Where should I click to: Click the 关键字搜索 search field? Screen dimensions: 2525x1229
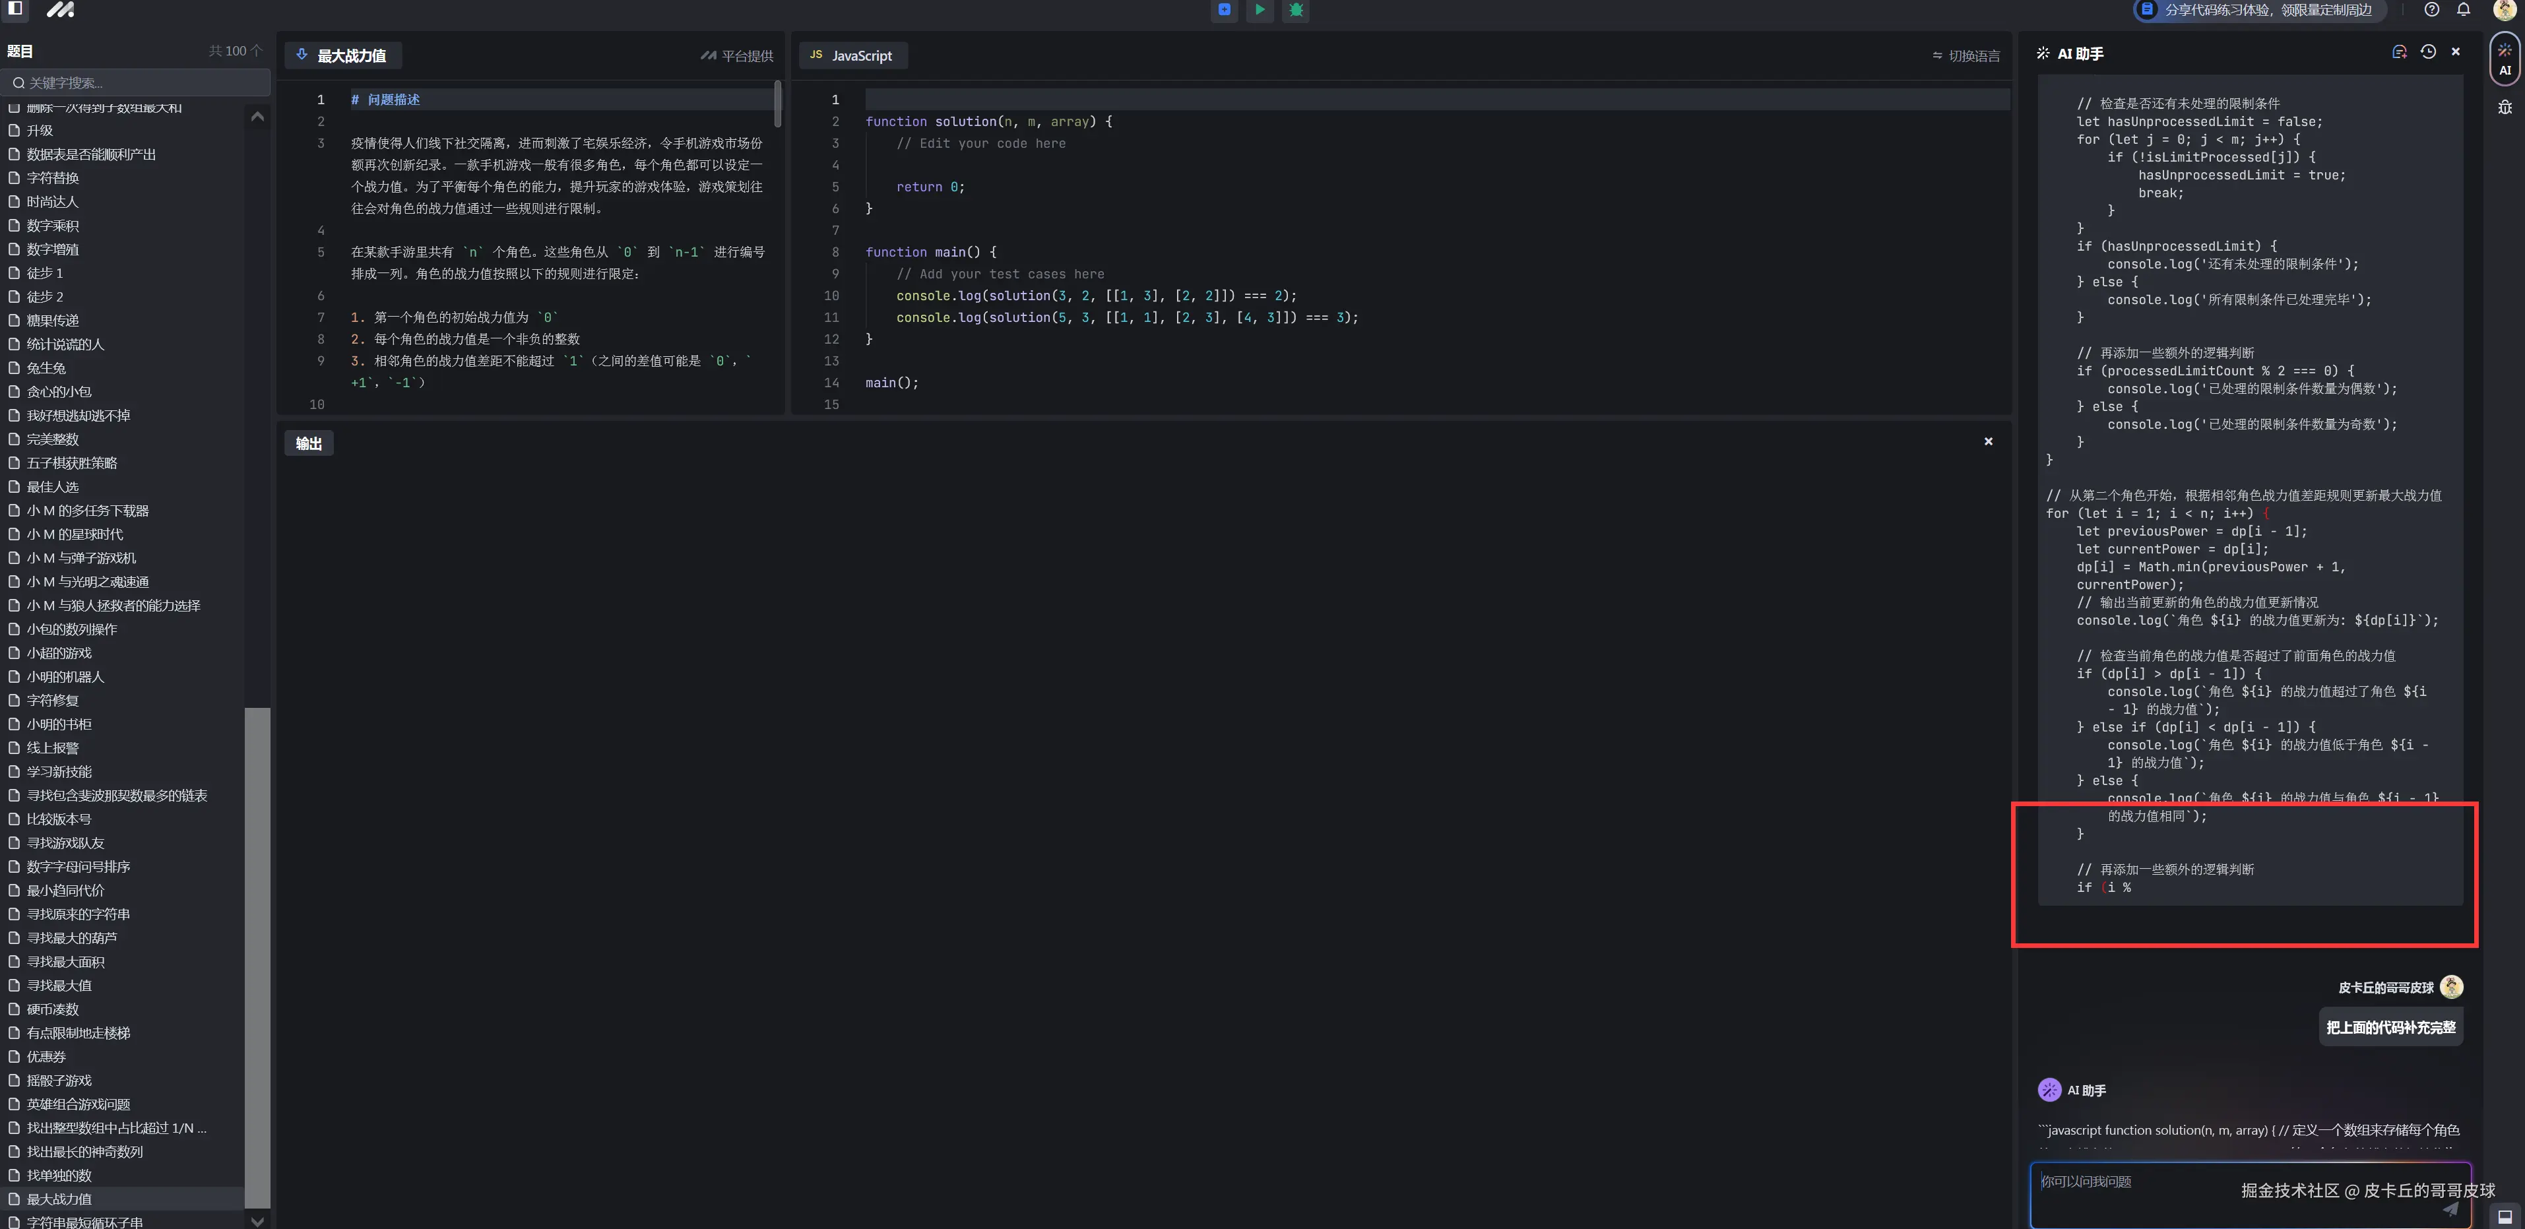137,82
